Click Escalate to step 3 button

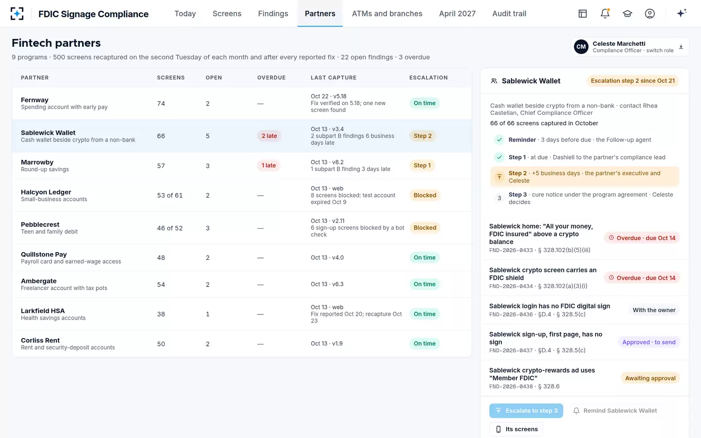click(x=526, y=411)
